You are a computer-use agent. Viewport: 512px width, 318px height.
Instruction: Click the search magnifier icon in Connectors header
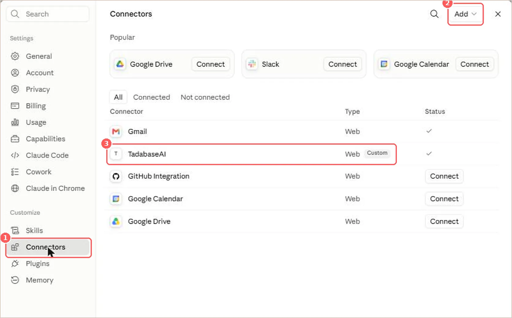(x=434, y=14)
